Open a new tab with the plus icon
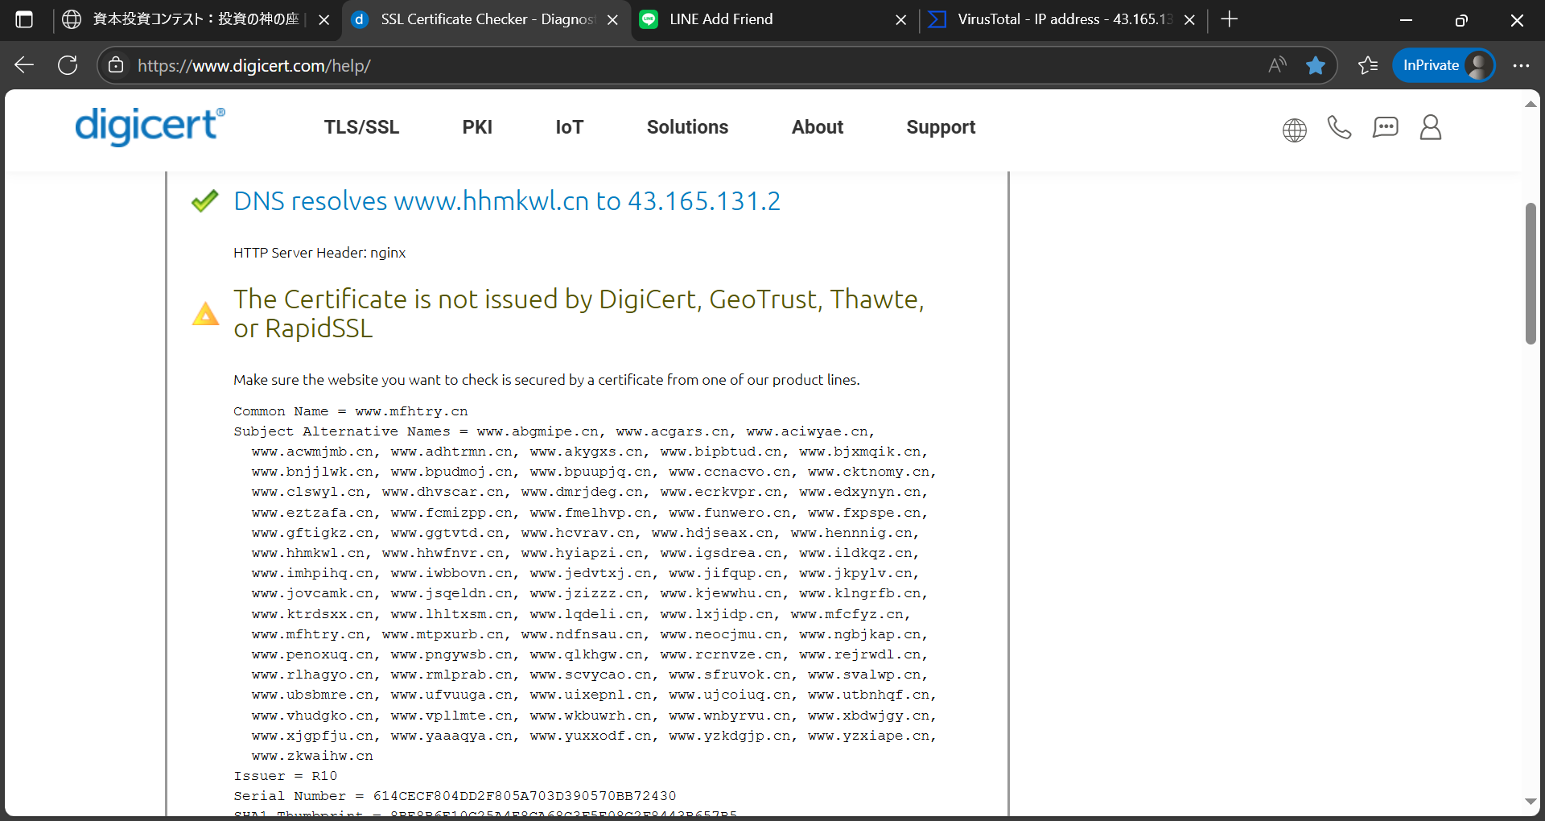The height and width of the screenshot is (821, 1545). [x=1229, y=19]
